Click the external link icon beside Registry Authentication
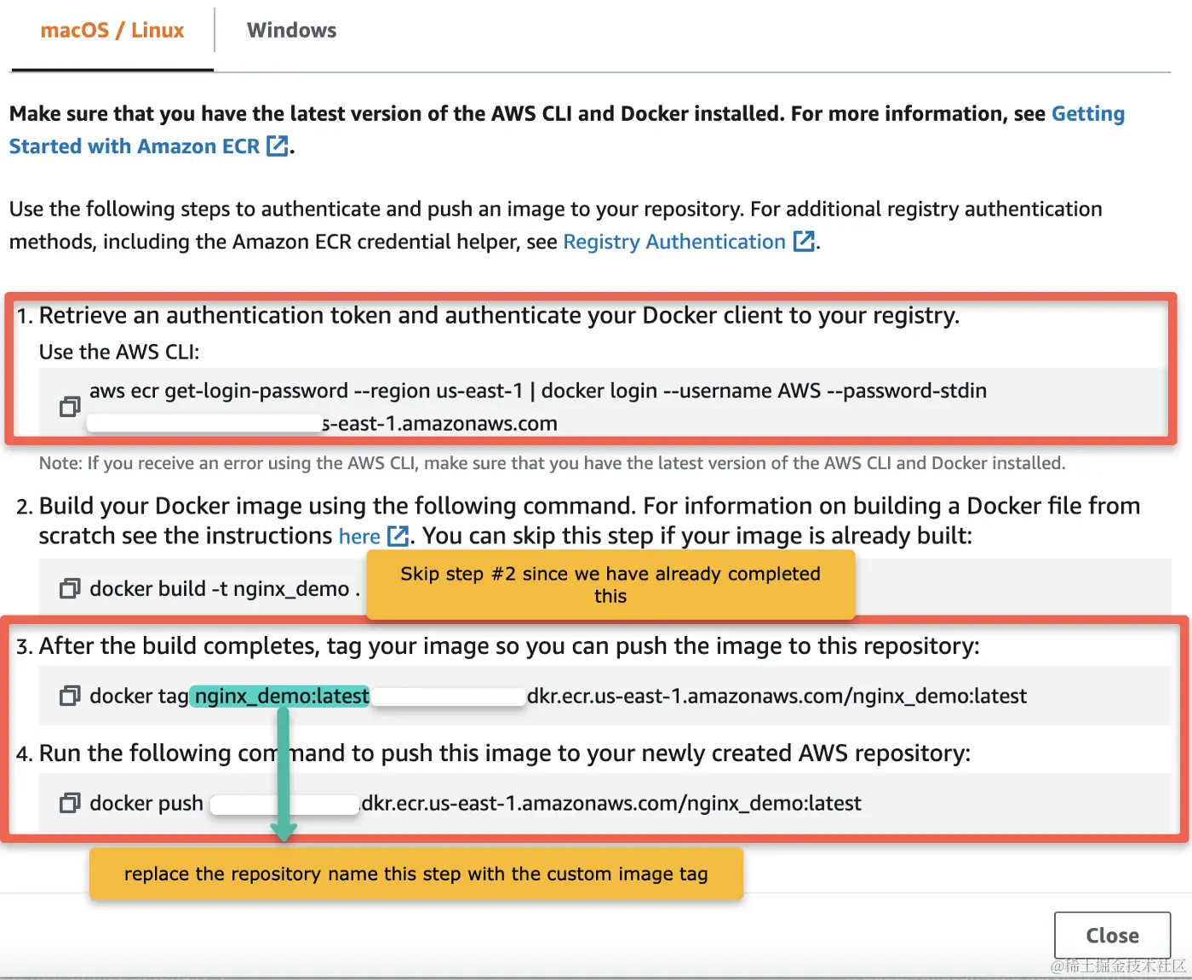 pyautogui.click(x=804, y=241)
